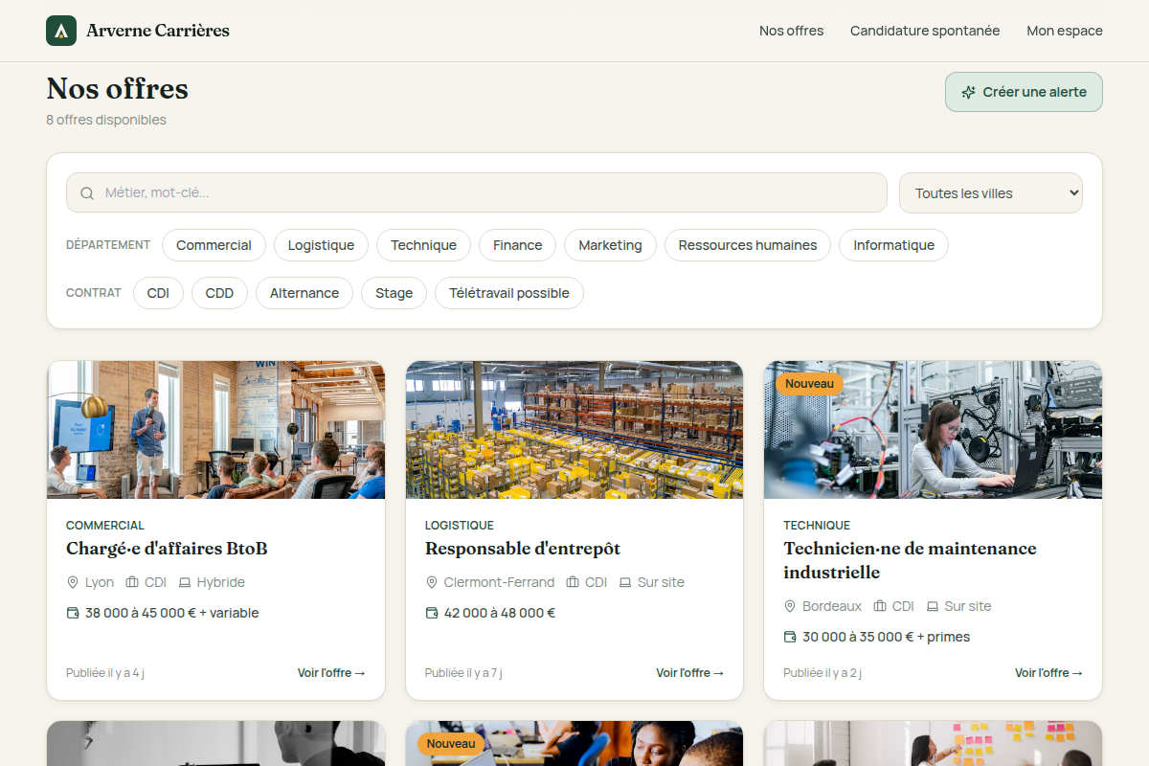Screen dimensions: 1149x766
Task: Filter by Ressources humaines department
Action: (748, 245)
